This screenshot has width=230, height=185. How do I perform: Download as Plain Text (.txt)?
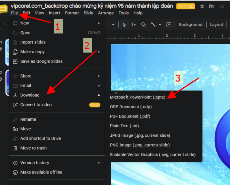[x=154, y=126]
